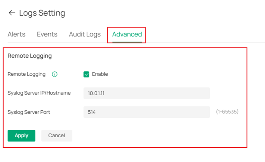This screenshot has width=265, height=162.
Task: Switch to the Events tab
Action: [47, 34]
